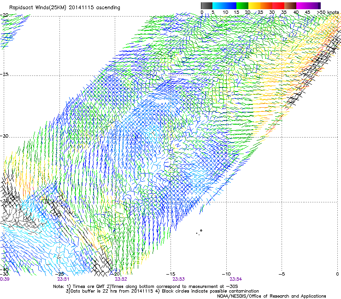Click the '-5' longitude axis label

click(282, 274)
